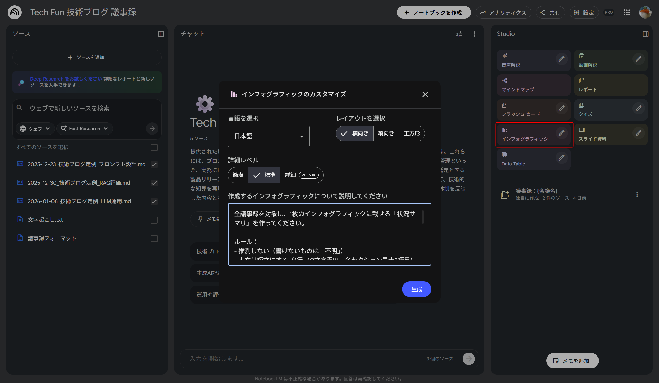Open chat settings tune icon

[459, 34]
